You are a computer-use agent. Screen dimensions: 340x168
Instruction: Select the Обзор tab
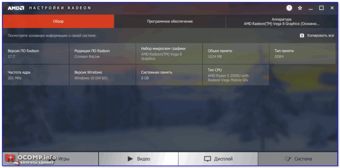click(x=58, y=21)
